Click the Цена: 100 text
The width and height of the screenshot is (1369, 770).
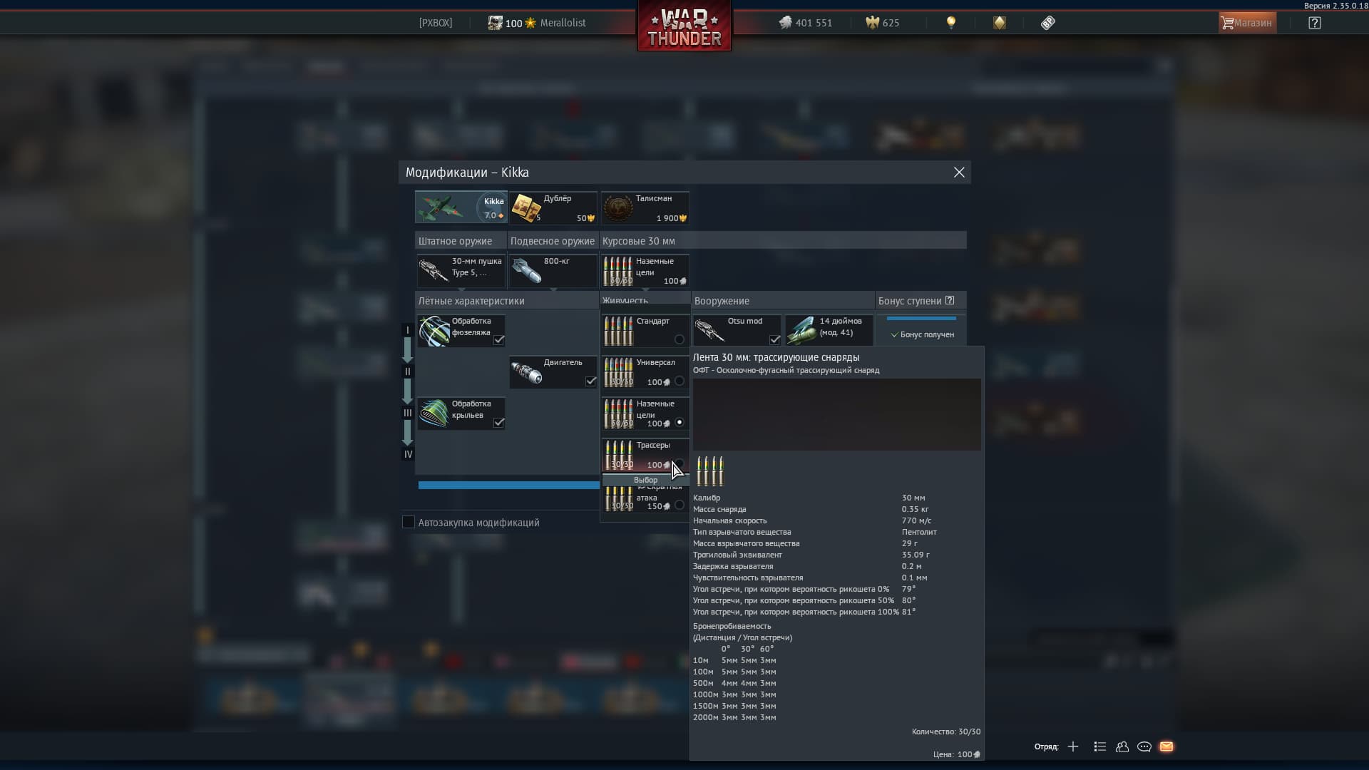957,754
